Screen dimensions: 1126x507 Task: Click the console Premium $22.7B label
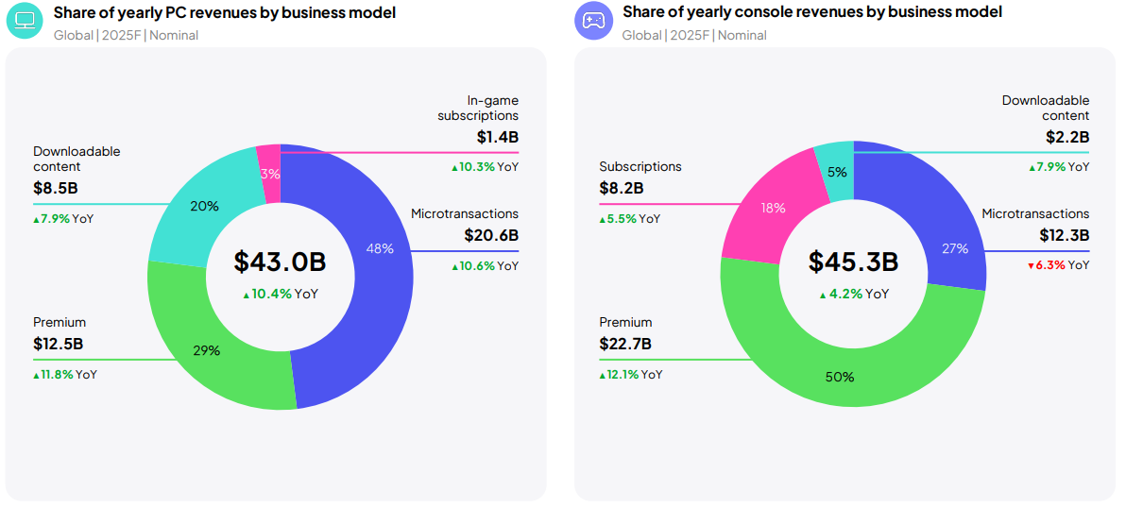[x=624, y=345]
